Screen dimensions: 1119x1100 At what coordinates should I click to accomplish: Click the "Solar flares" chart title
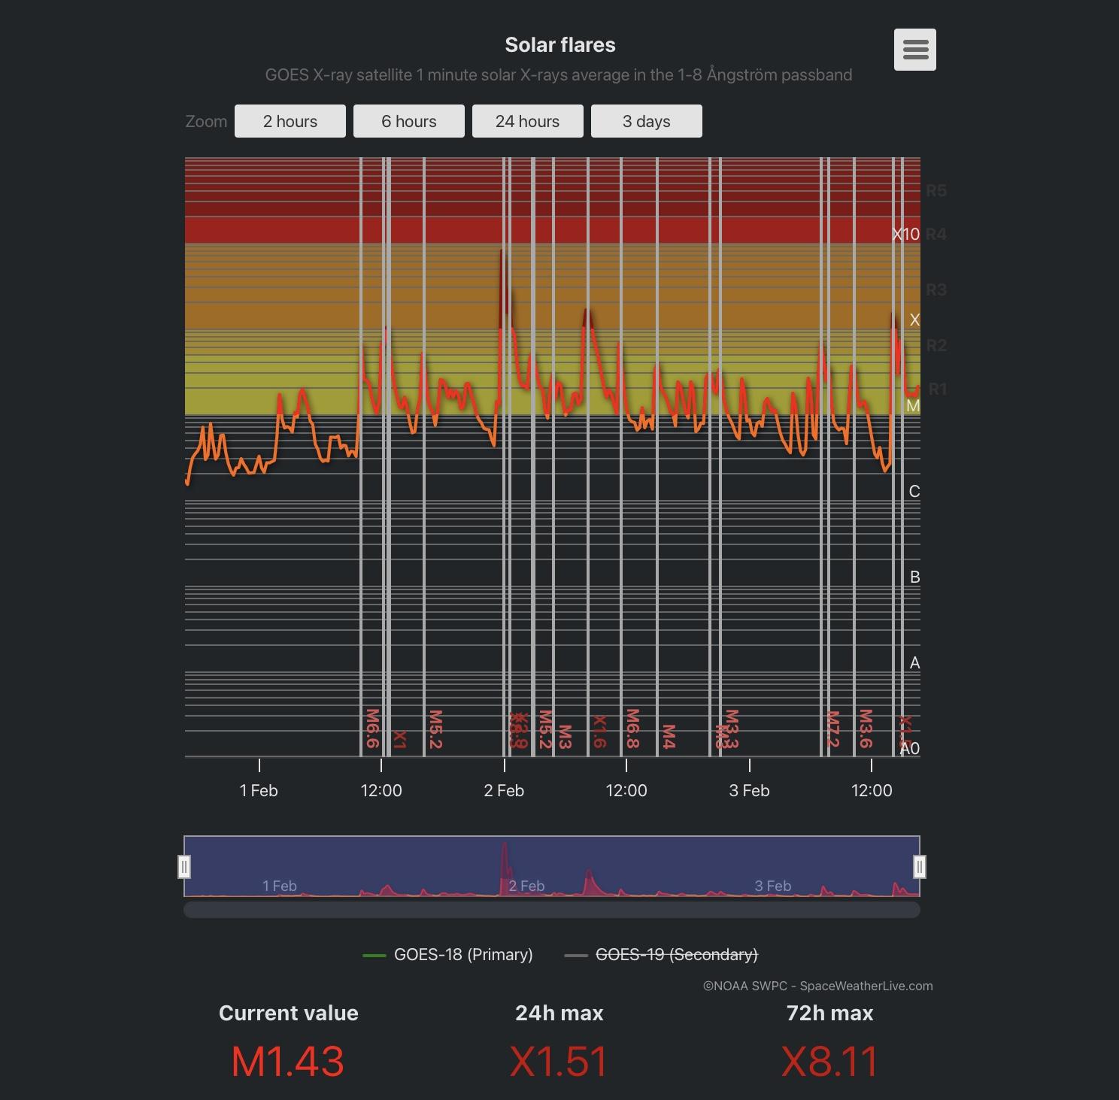pos(560,45)
